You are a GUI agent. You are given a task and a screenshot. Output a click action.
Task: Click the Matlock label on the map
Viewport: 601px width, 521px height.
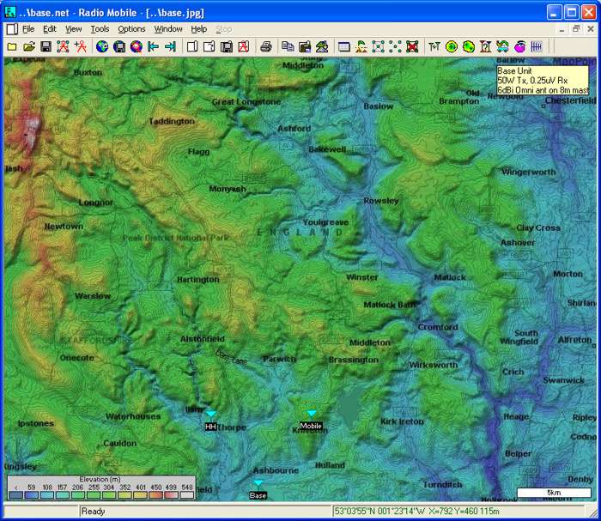450,277
